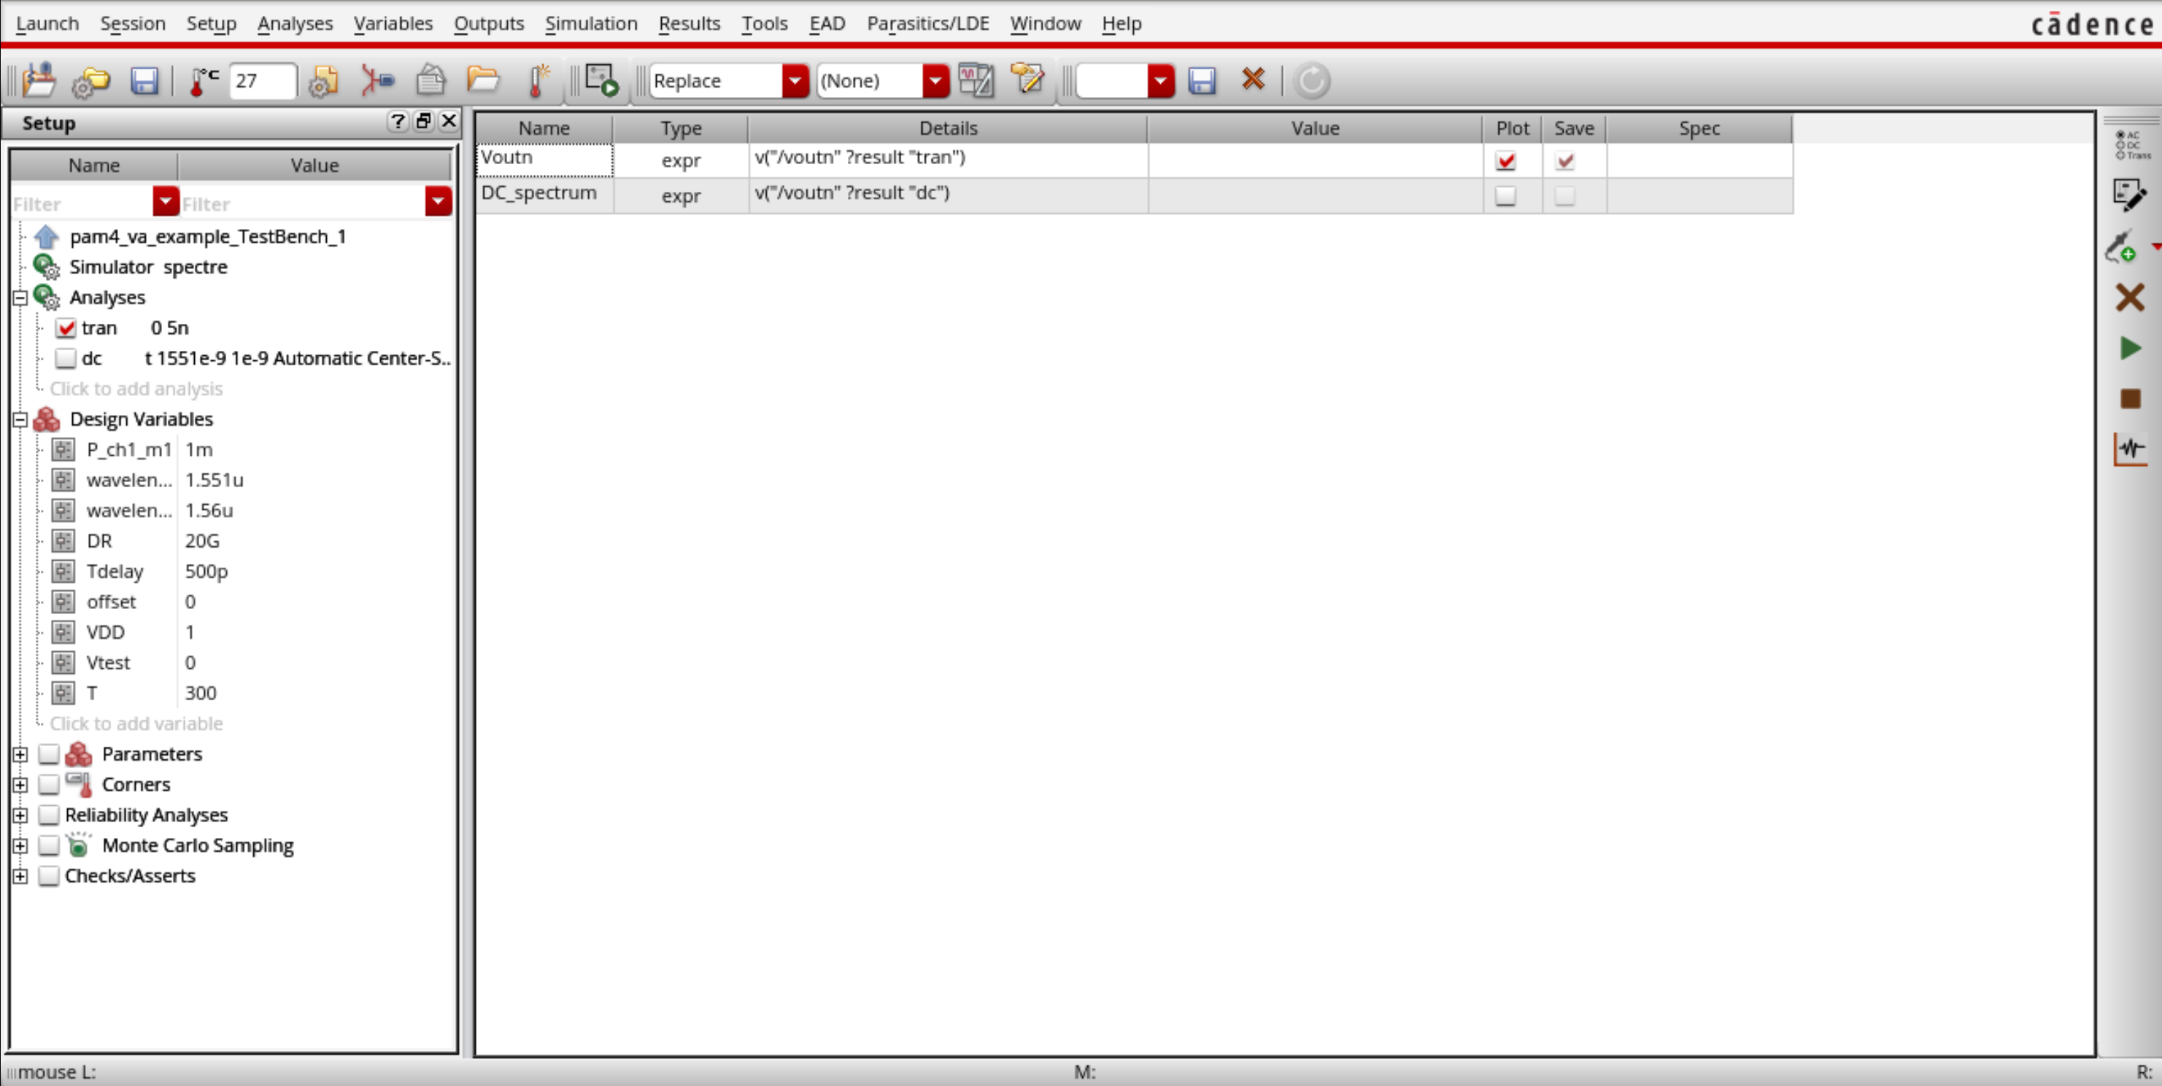
Task: Open the Outputs menu
Action: pos(488,23)
